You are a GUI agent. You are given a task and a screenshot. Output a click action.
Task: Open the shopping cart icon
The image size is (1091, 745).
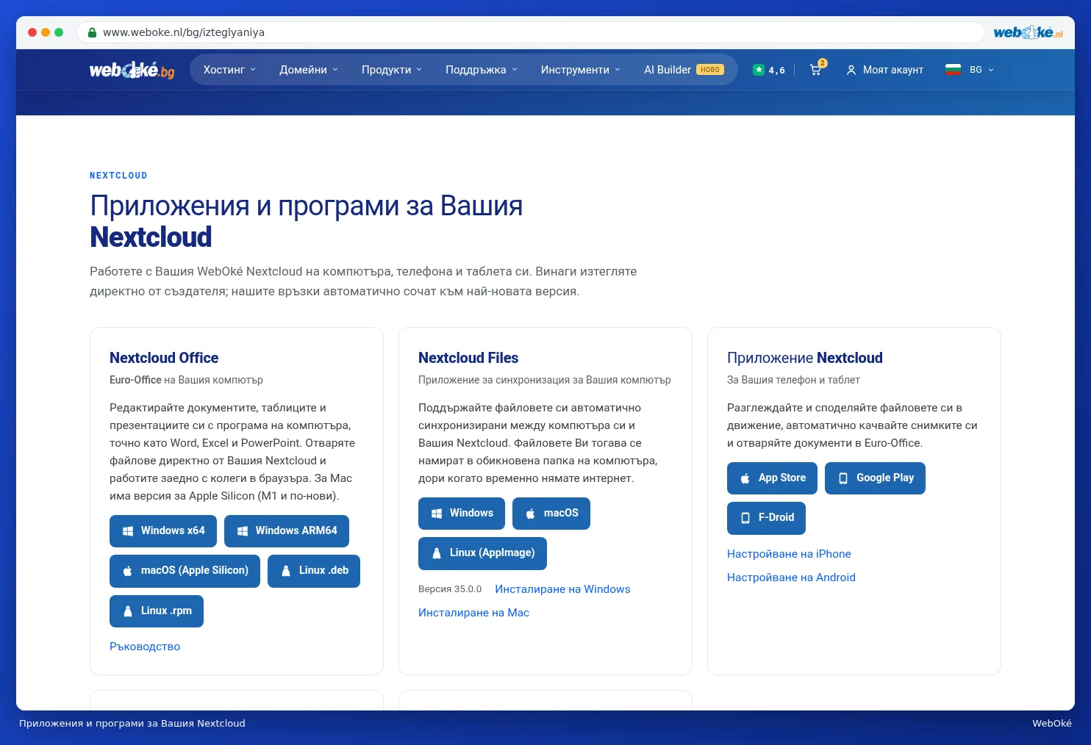pos(816,70)
